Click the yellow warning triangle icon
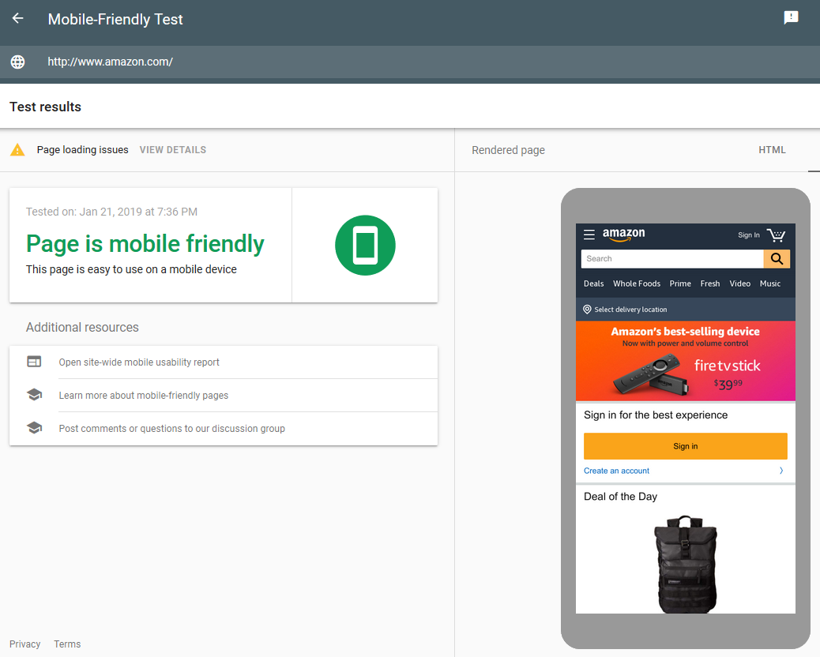820x657 pixels. 17,150
